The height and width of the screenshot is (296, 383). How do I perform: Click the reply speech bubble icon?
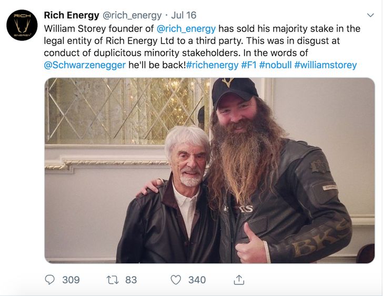[x=50, y=280]
